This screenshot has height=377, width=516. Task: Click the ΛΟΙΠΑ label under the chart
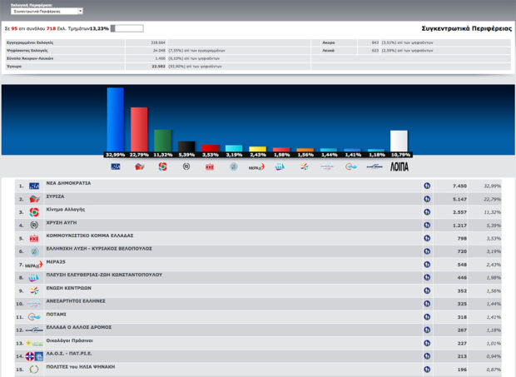399,166
